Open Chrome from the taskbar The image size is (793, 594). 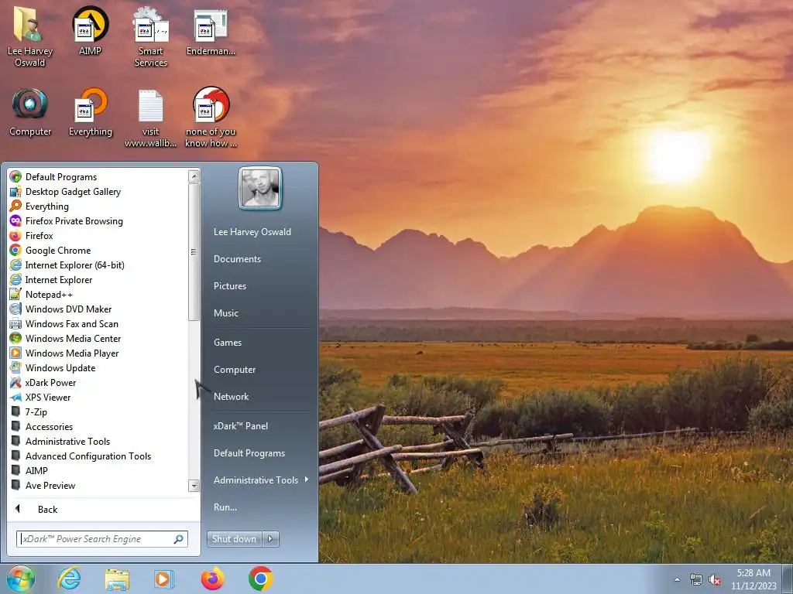tap(261, 579)
